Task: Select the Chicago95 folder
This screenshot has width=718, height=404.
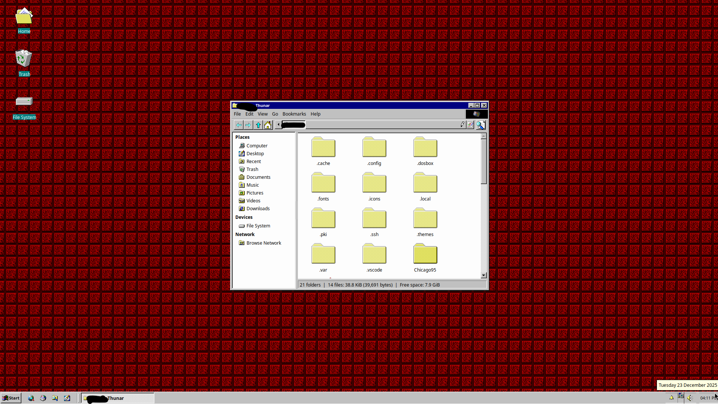Action: (x=425, y=258)
